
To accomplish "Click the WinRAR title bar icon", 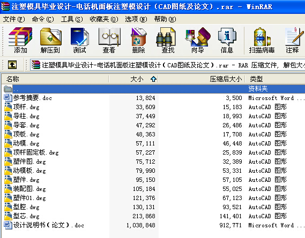I will point(5,6).
